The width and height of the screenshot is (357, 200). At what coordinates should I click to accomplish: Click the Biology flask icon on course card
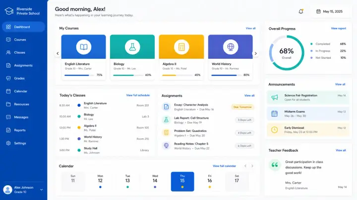(132, 47)
